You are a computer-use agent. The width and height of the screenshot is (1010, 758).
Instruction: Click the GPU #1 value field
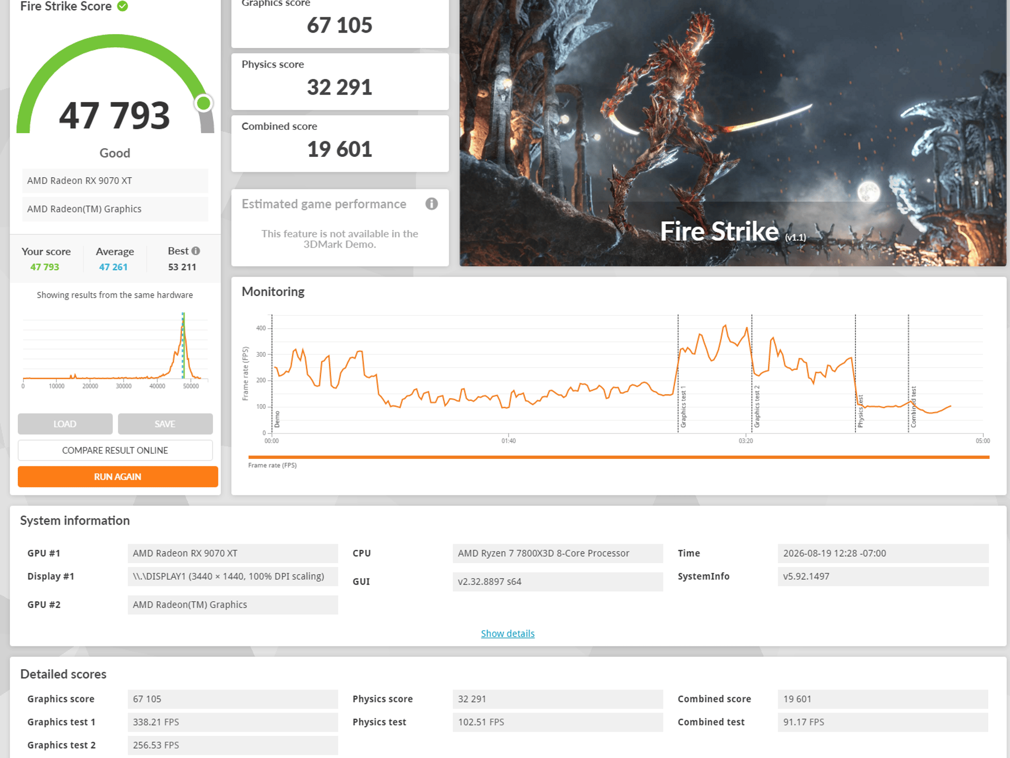pos(233,553)
